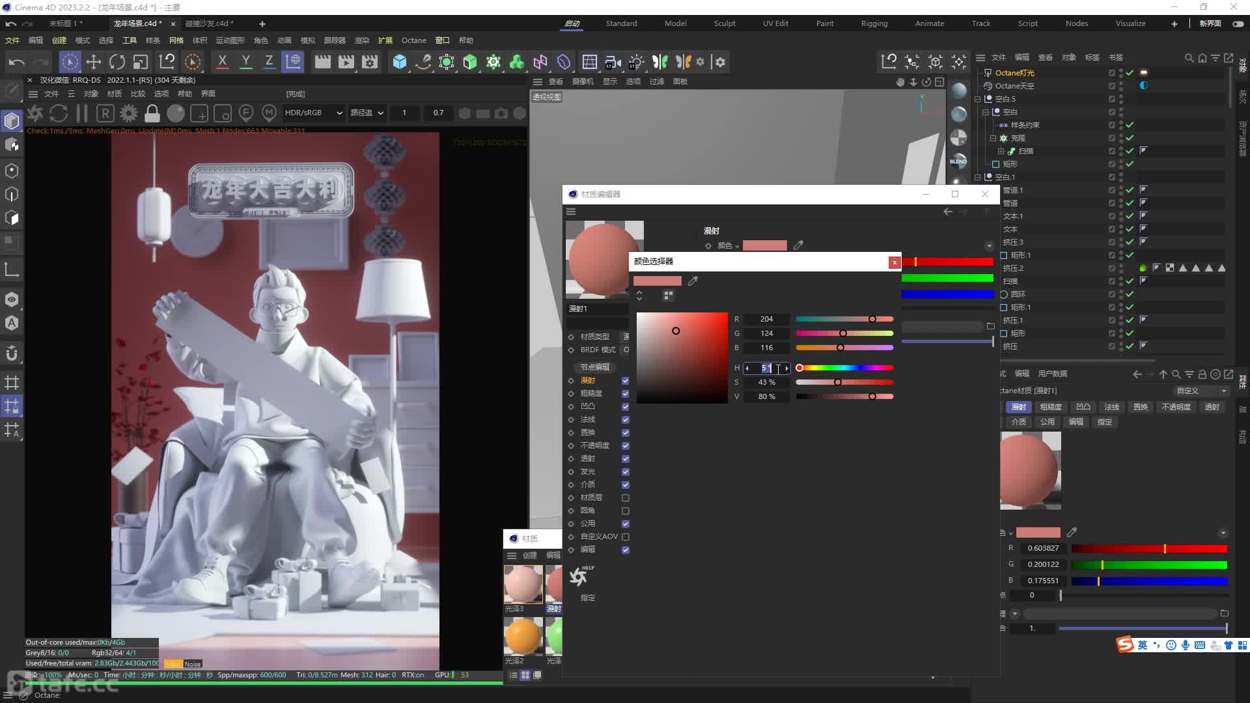Select the Move tool in top toolbar
Image resolution: width=1250 pixels, height=703 pixels.
[93, 62]
